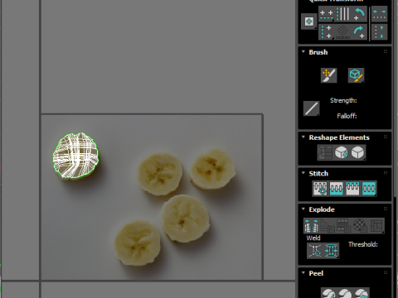Click the 'Falloff:' label in Brush
Screen dimensions: 398x298
347,116
